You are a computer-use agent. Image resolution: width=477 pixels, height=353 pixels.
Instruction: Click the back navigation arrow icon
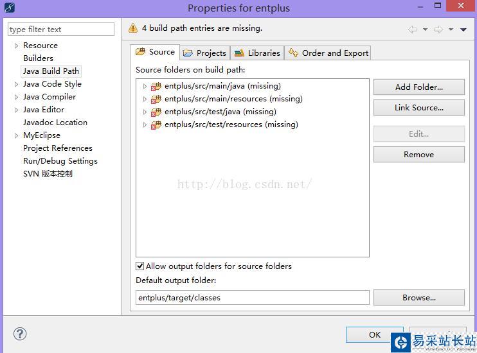pos(413,30)
